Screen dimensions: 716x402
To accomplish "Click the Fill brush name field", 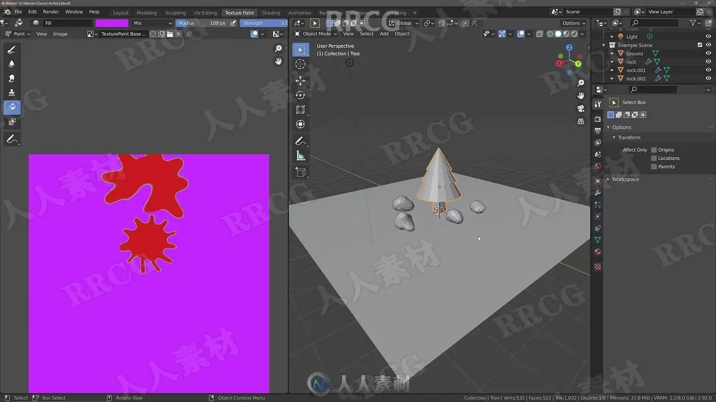I will click(67, 23).
